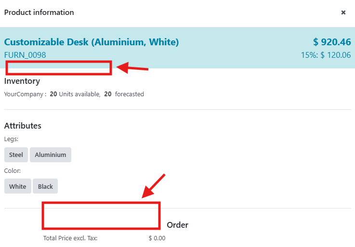
Task: Click the Product information header title
Action: pyautogui.click(x=39, y=13)
